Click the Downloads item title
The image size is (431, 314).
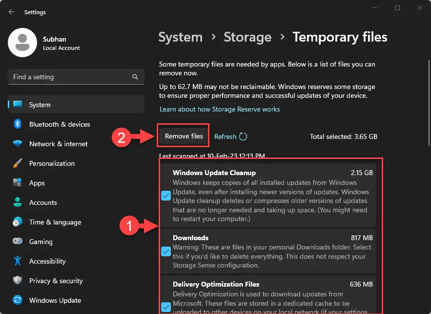point(190,238)
